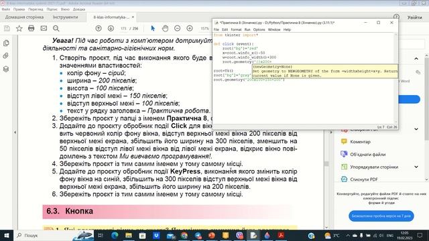
Task: Open the Windows Start menu
Action: coord(7,235)
